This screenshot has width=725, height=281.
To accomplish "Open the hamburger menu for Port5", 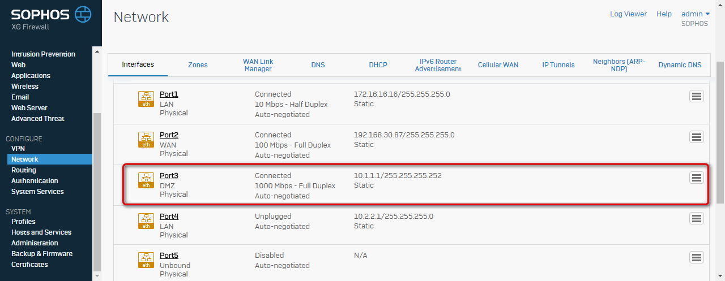I will (697, 257).
